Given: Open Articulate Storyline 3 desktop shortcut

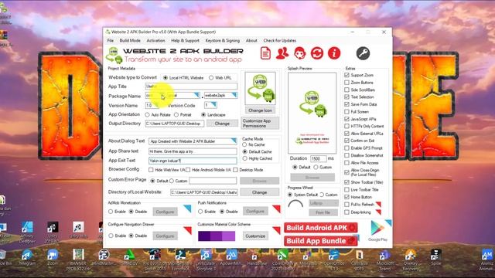Looking at the screenshot, I should tap(206, 260).
